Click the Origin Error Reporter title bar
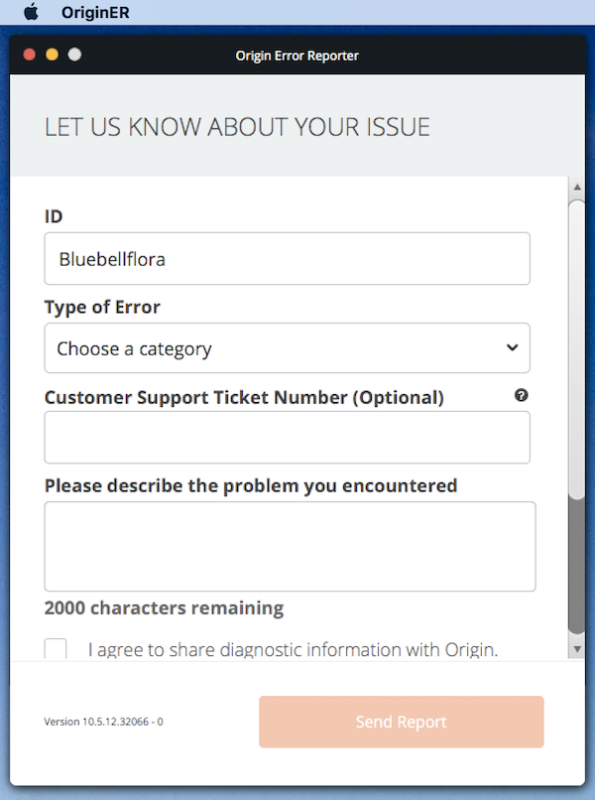595x800 pixels. [297, 56]
